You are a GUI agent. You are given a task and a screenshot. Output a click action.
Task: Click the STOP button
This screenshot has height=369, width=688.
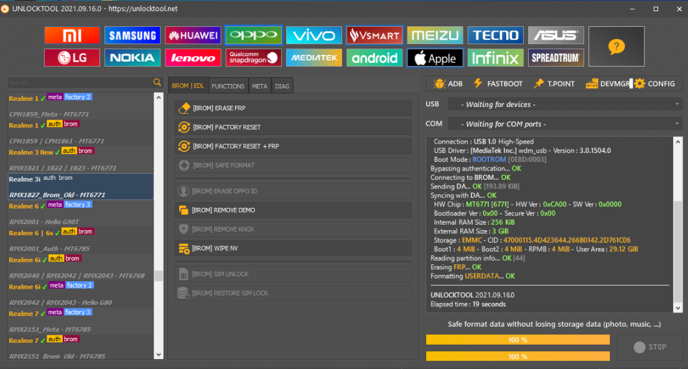[x=650, y=347]
